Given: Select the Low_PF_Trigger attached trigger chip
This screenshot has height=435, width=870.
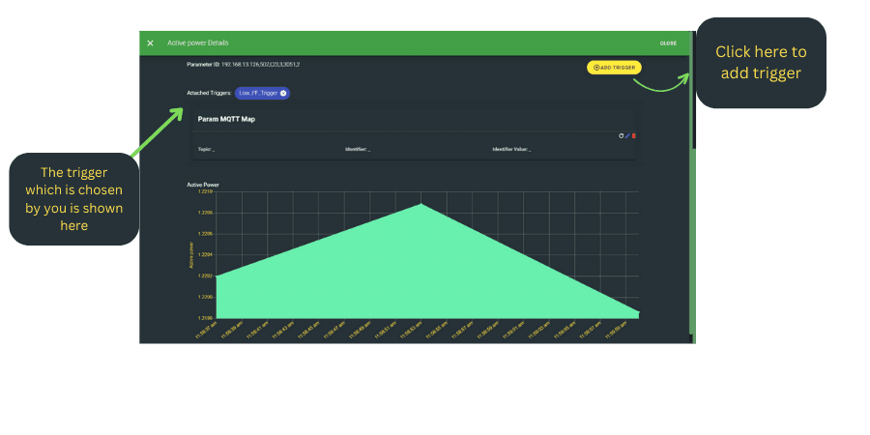Looking at the screenshot, I should pyautogui.click(x=257, y=93).
